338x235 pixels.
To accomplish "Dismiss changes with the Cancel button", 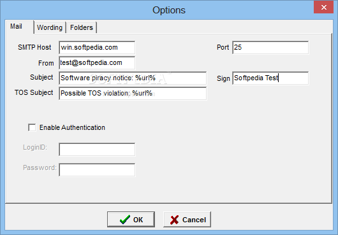I will 187,220.
